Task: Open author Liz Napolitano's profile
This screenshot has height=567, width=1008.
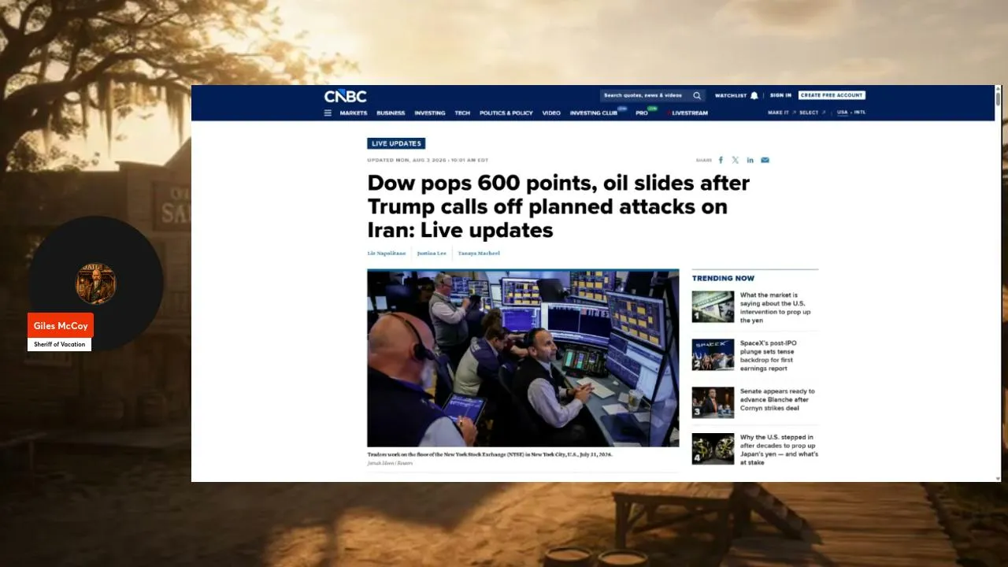Action: (387, 254)
